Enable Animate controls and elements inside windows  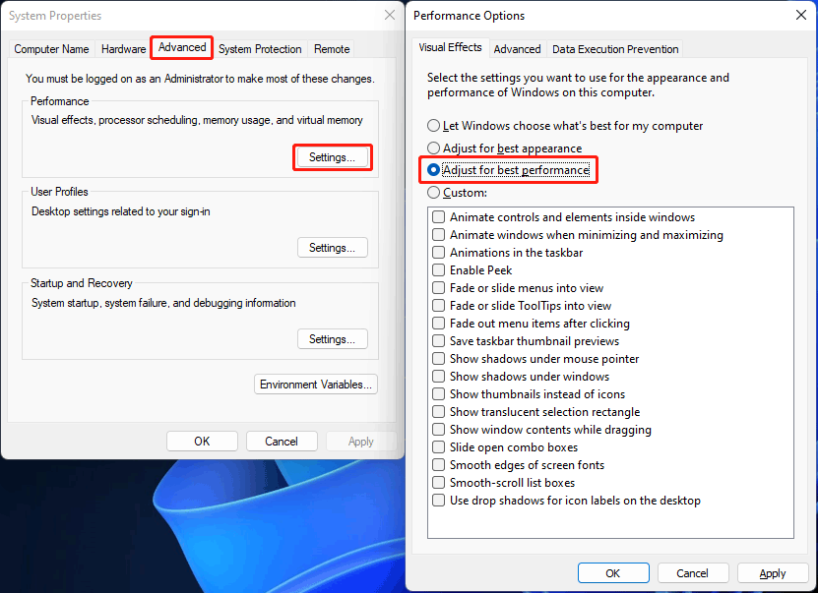[438, 217]
